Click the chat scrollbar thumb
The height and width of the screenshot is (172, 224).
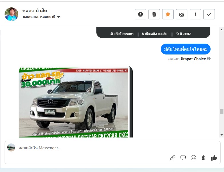(221, 112)
